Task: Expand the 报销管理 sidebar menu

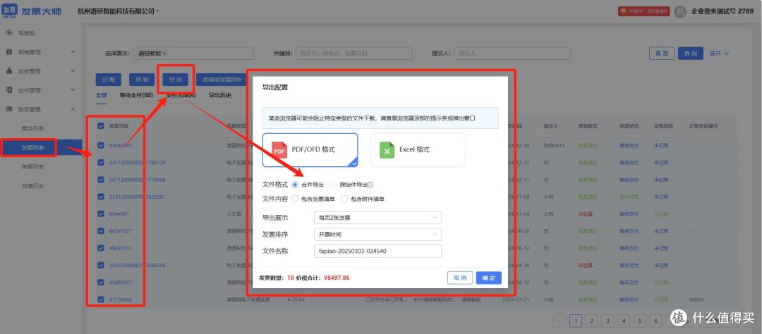Action: [73, 52]
